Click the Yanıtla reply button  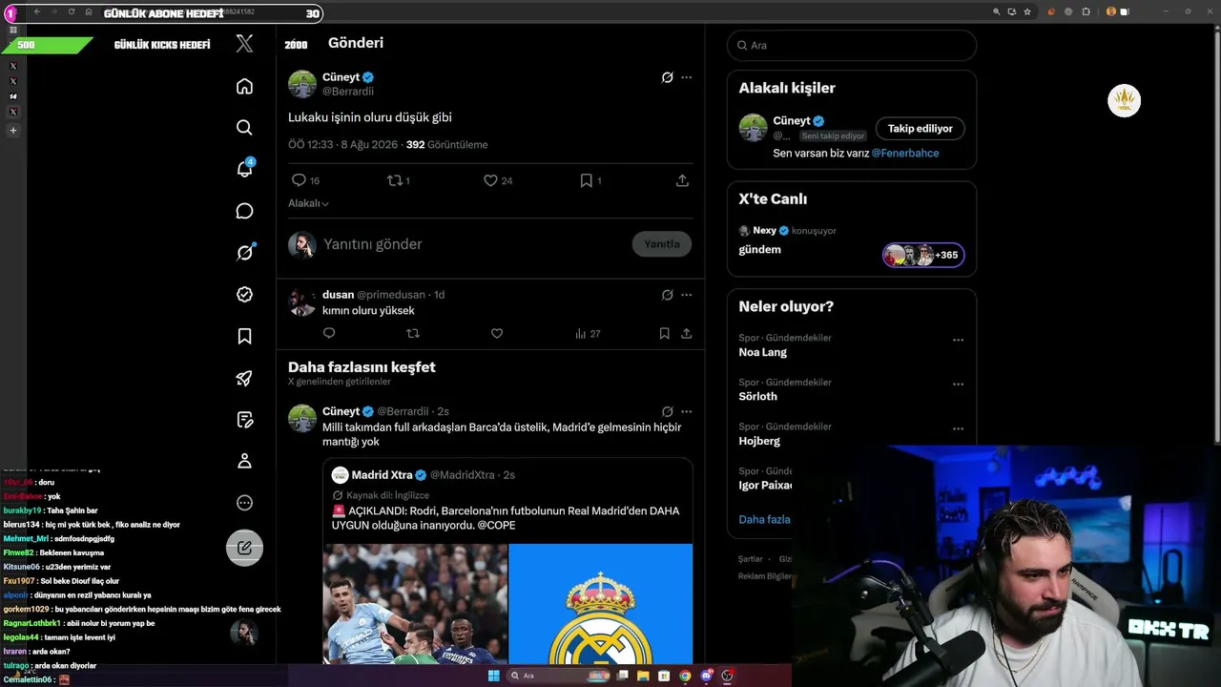pos(662,244)
